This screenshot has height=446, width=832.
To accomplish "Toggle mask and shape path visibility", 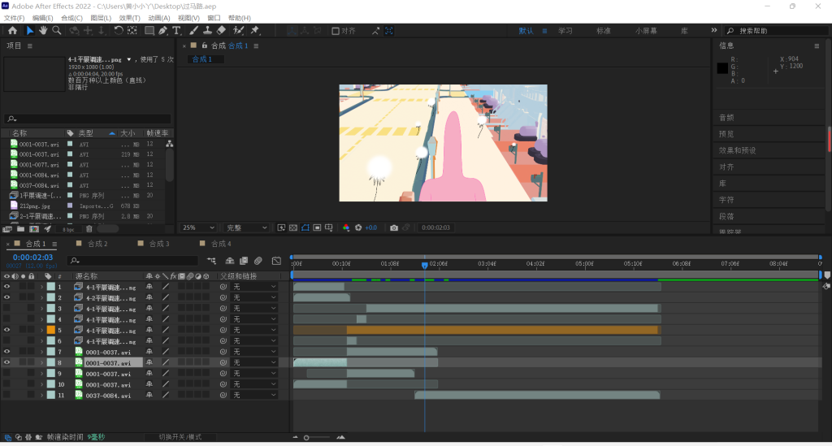I will click(305, 227).
